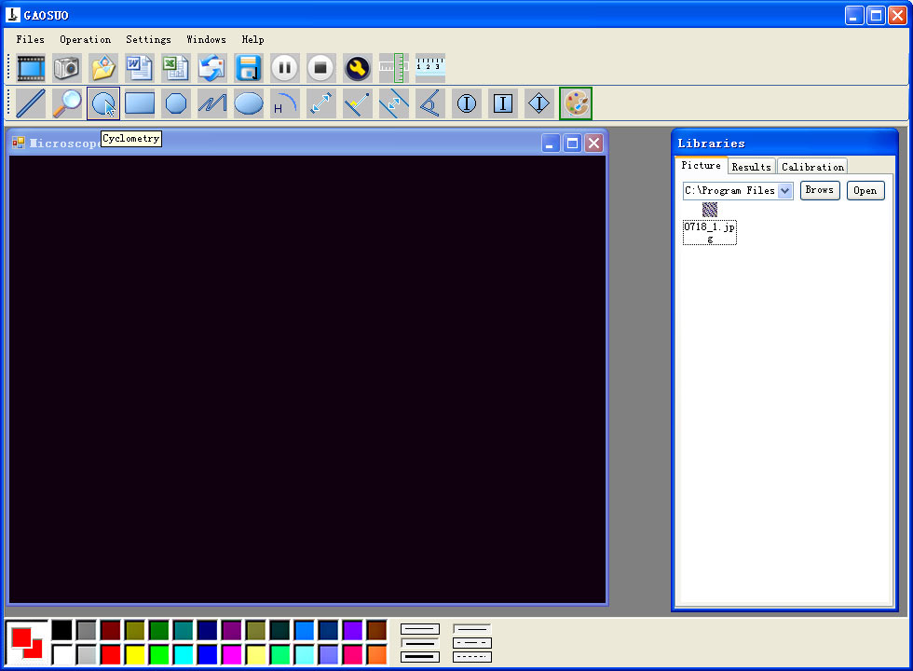The width and height of the screenshot is (913, 671).
Task: Select the rectangle measurement tool
Action: (x=140, y=103)
